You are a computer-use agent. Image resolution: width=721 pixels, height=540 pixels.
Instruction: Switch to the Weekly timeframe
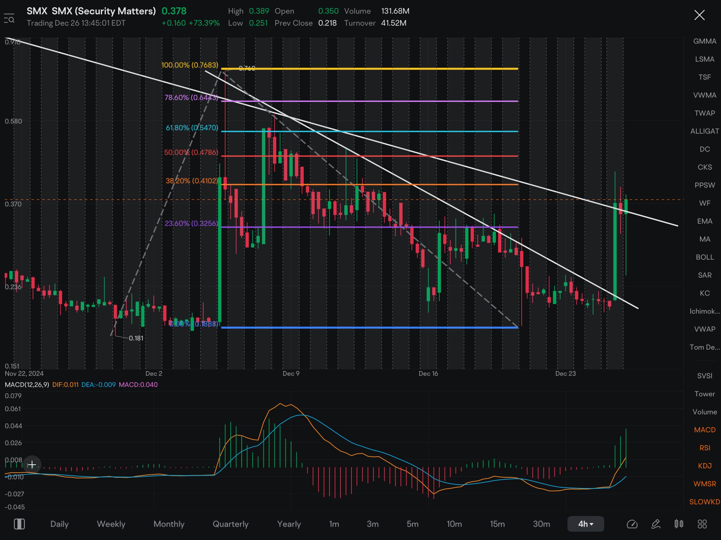[x=111, y=524]
